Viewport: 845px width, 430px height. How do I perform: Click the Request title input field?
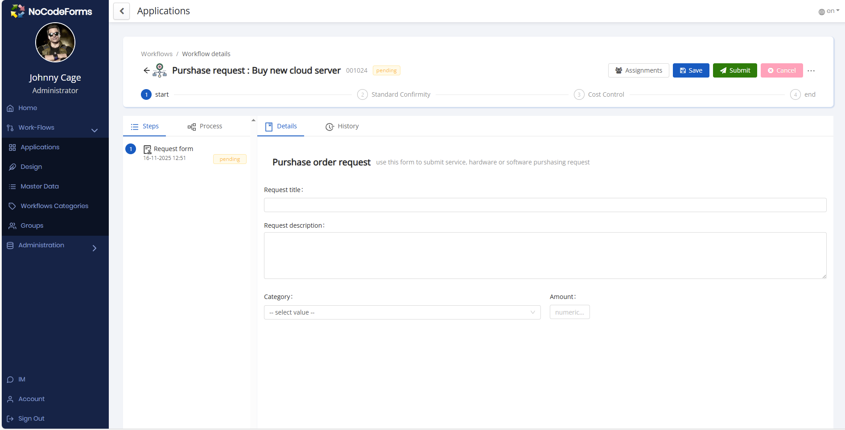[x=544, y=205]
